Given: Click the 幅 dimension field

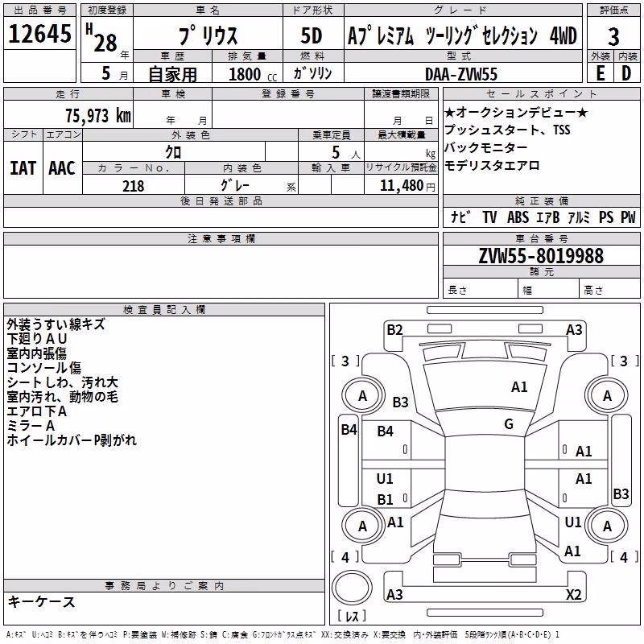Looking at the screenshot, I should pos(549,288).
